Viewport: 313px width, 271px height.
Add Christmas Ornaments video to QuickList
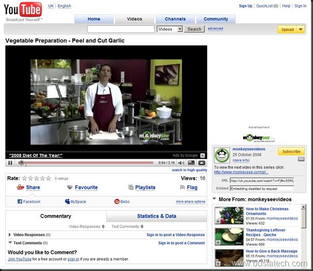pos(218,221)
